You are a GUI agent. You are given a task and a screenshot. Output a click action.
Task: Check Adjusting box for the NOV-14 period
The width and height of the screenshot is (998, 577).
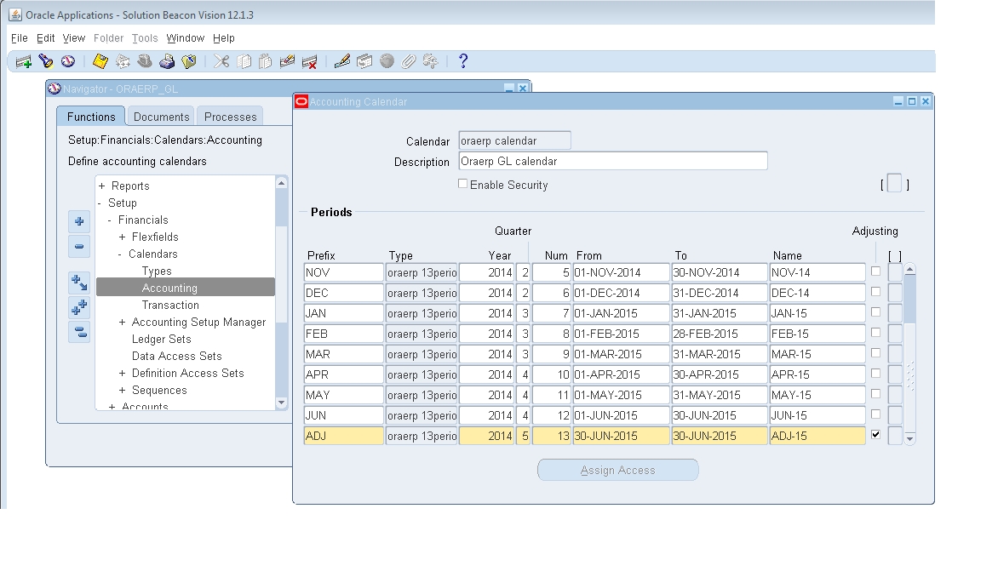[x=875, y=271]
